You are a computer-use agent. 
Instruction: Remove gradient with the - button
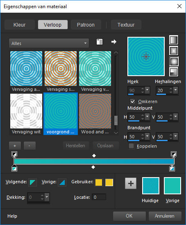29,146
